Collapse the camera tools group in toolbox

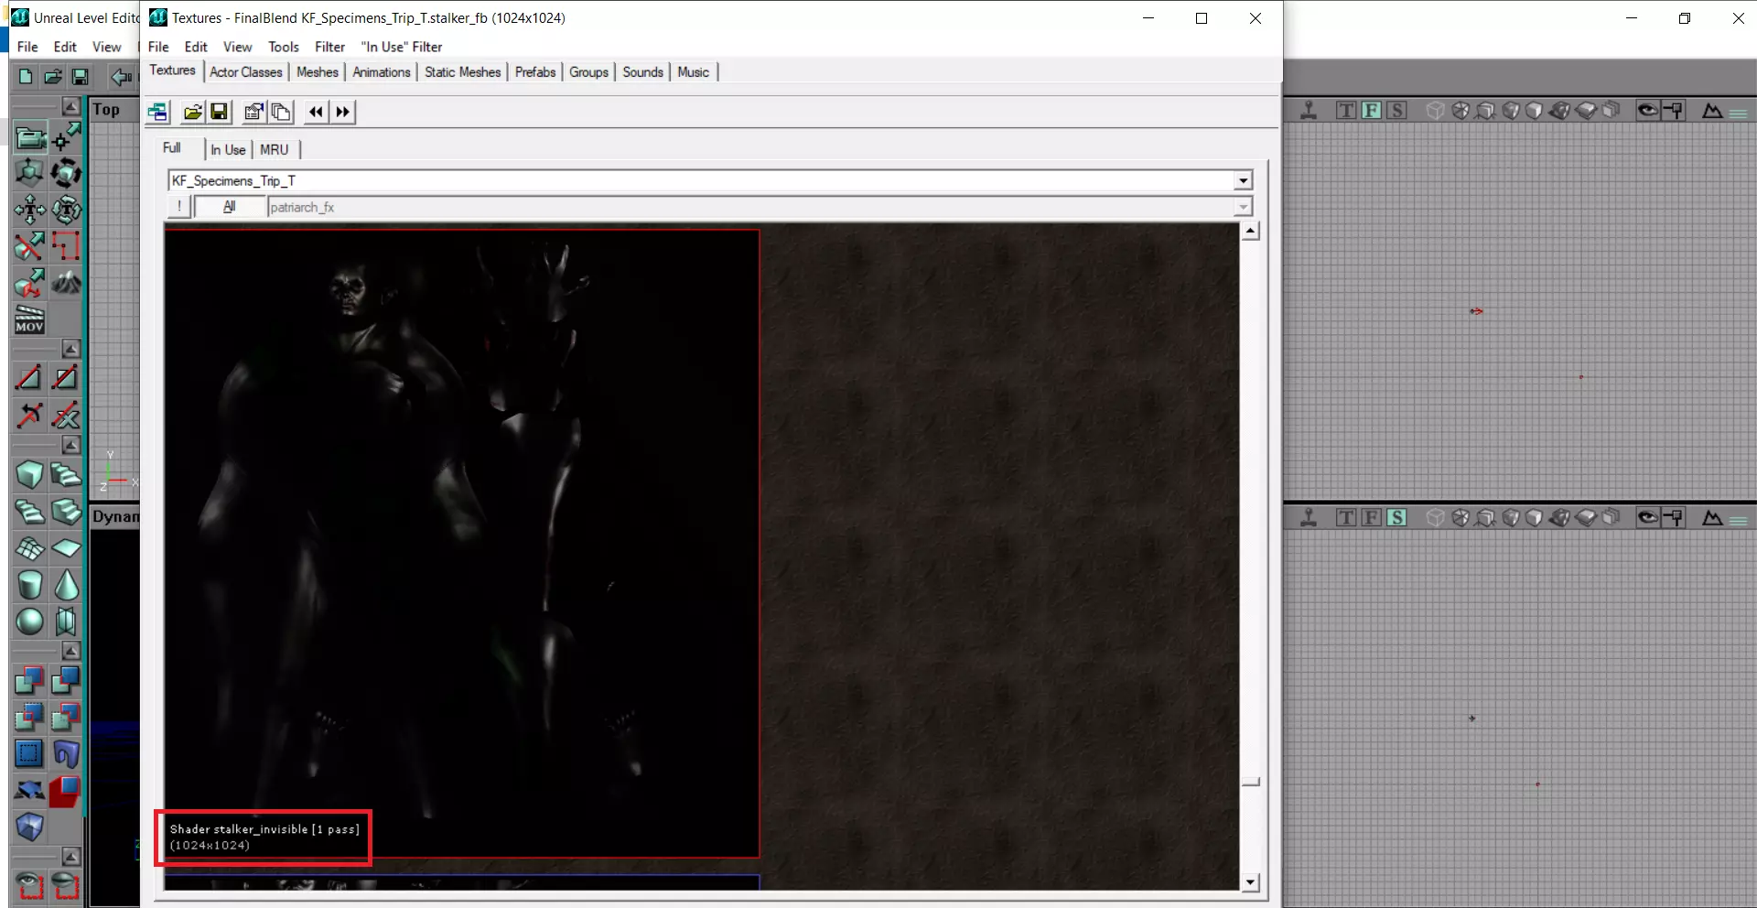point(70,106)
